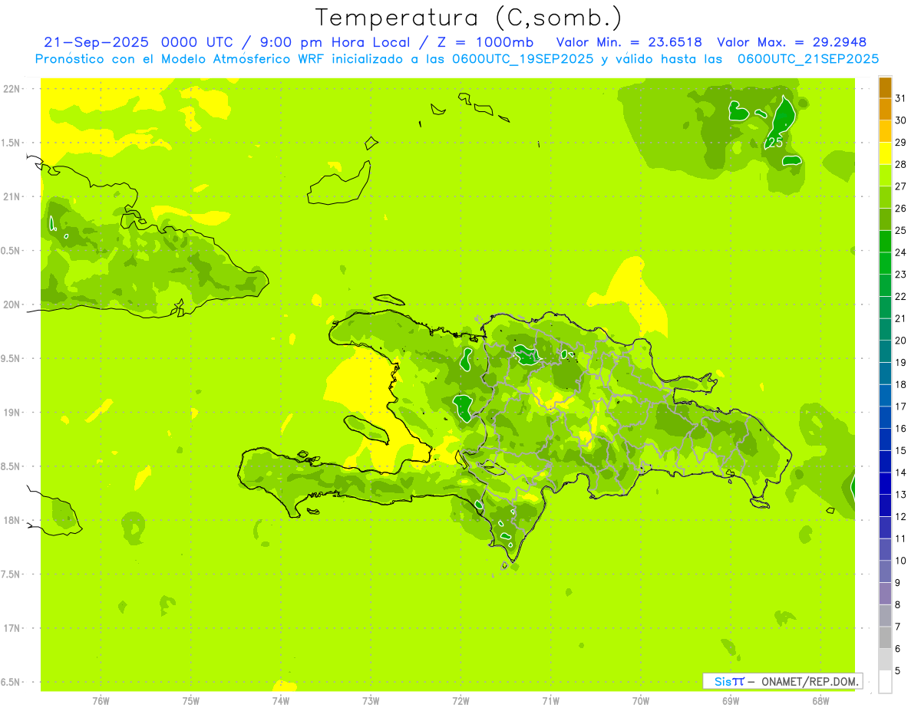
Task: Click the Valor Min. = 23.6518 readout
Action: 629,42
